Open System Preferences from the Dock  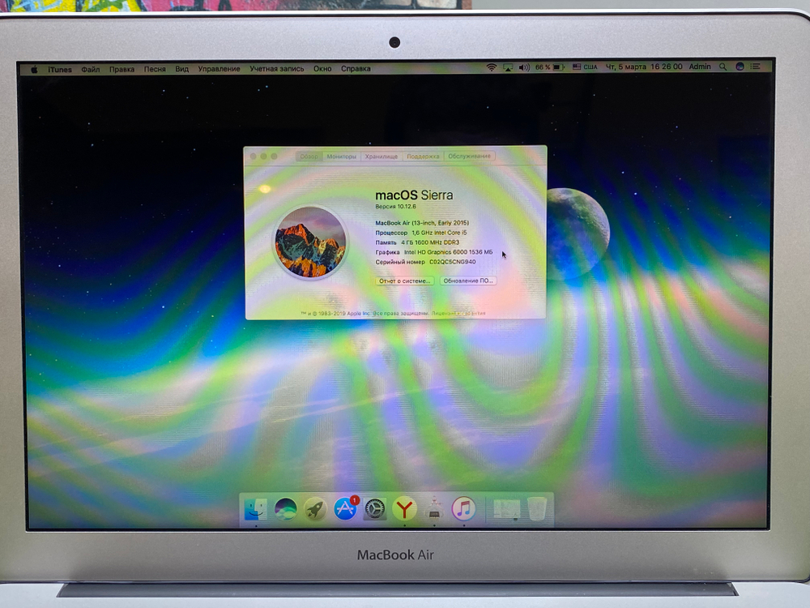pos(373,509)
